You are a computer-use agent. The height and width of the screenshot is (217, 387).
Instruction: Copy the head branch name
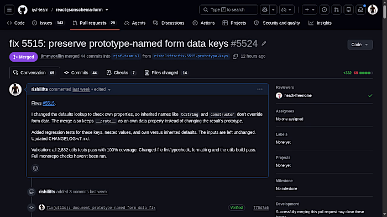[x=235, y=56]
